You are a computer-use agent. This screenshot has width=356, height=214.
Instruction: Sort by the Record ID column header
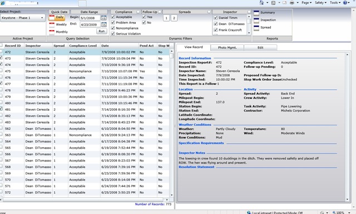pos(13,46)
